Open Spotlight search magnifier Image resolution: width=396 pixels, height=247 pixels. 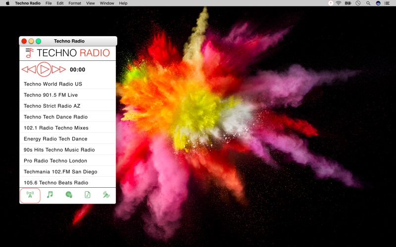click(368, 3)
